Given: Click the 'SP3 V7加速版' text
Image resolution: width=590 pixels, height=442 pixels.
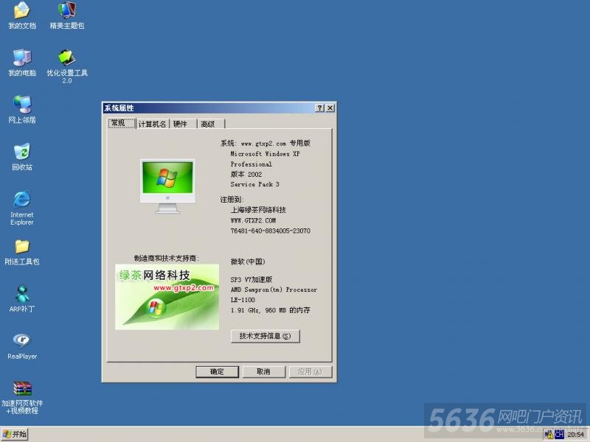Looking at the screenshot, I should click(x=251, y=279).
